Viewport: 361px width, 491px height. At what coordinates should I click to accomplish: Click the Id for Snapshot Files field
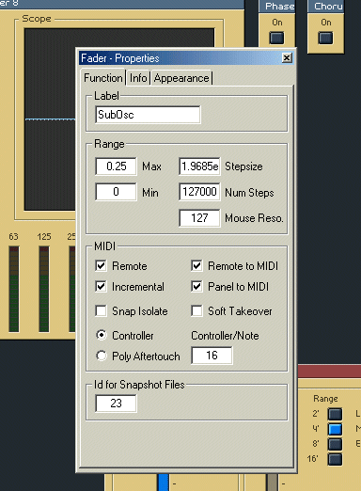(x=116, y=404)
